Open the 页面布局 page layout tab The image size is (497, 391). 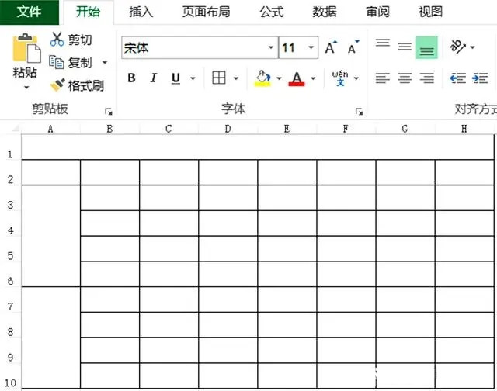click(206, 12)
